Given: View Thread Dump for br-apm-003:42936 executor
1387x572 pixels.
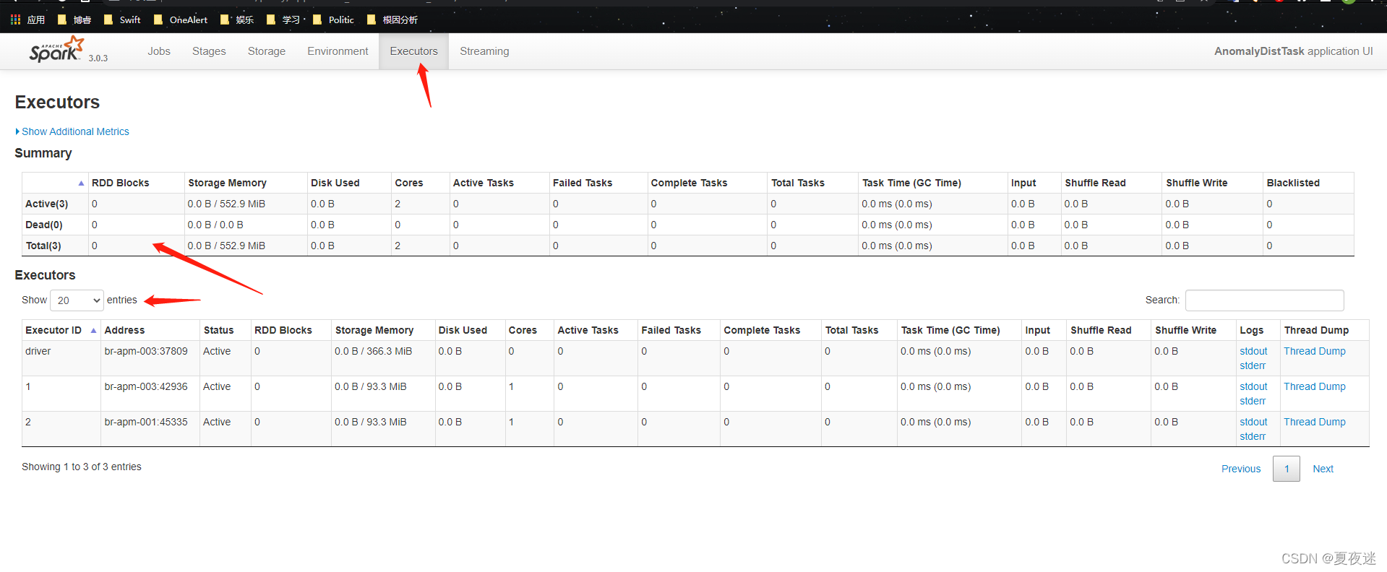Looking at the screenshot, I should 1315,386.
